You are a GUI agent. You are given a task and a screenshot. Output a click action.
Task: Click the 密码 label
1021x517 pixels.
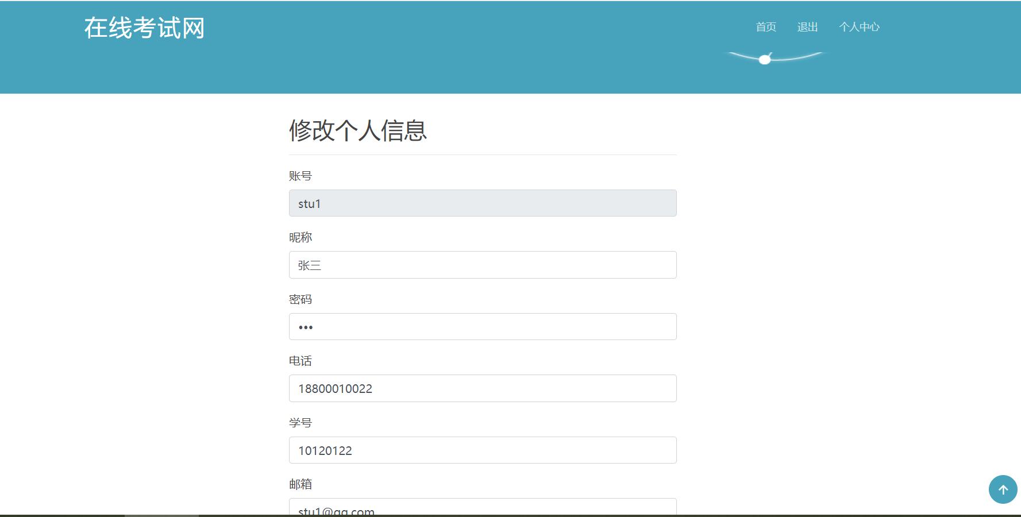click(x=300, y=299)
